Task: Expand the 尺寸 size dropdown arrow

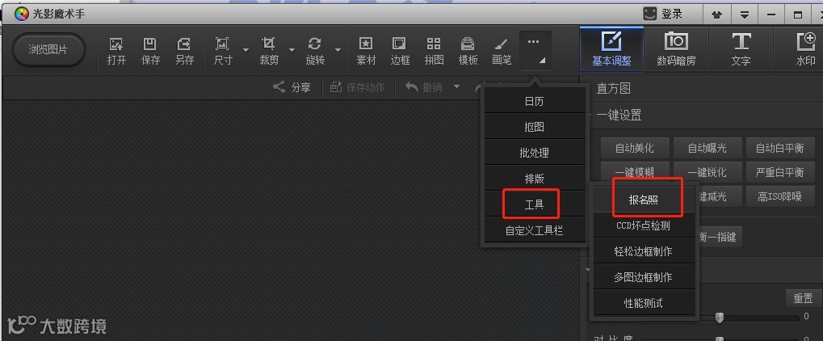Action: coord(246,50)
